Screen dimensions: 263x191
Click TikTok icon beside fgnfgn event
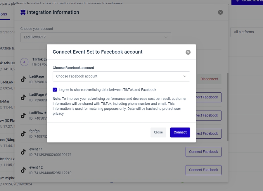pos(23,134)
